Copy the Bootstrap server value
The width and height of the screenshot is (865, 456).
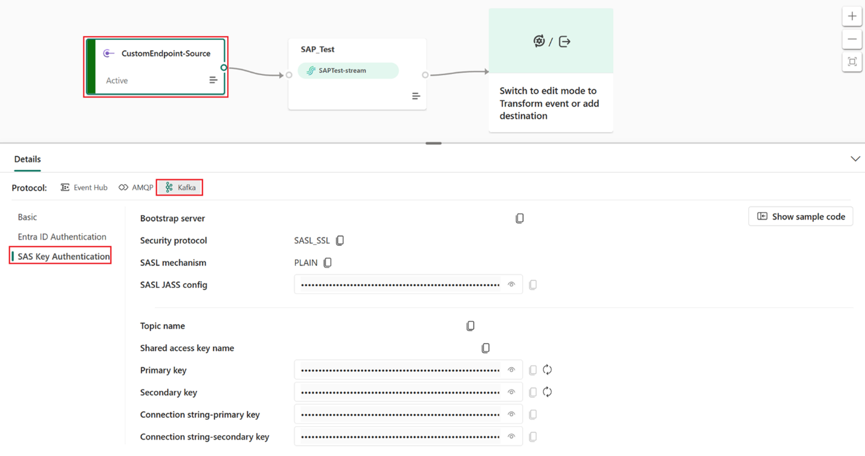tap(520, 218)
